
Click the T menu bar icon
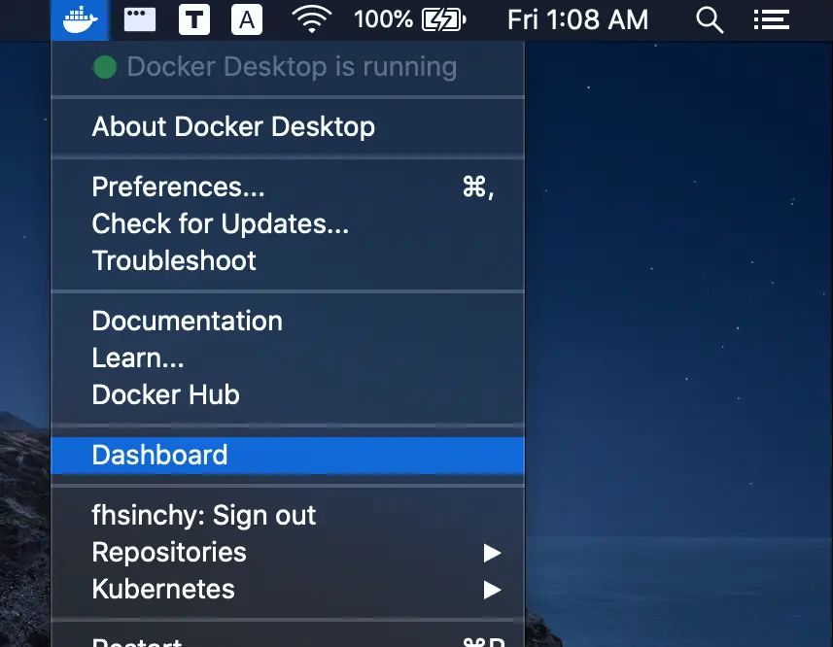[x=193, y=19]
